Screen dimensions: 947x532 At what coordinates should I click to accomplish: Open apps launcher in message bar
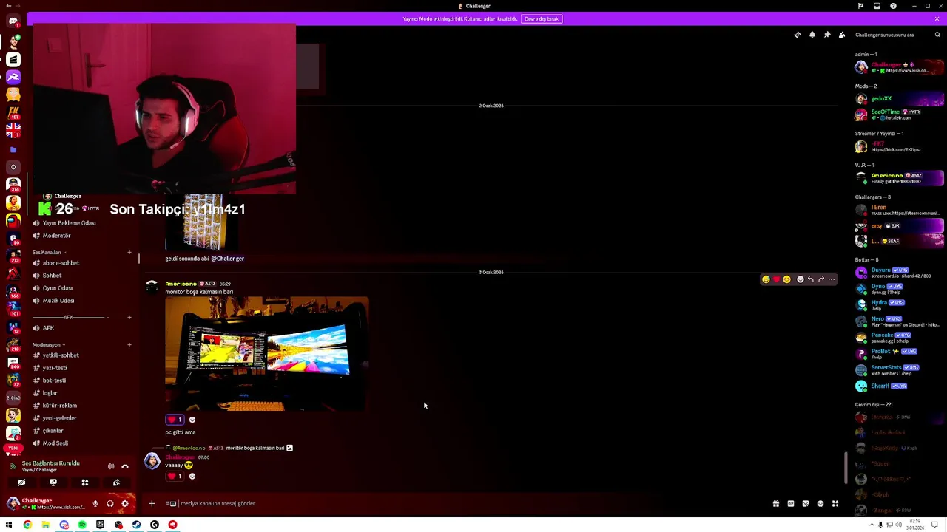[x=835, y=504]
